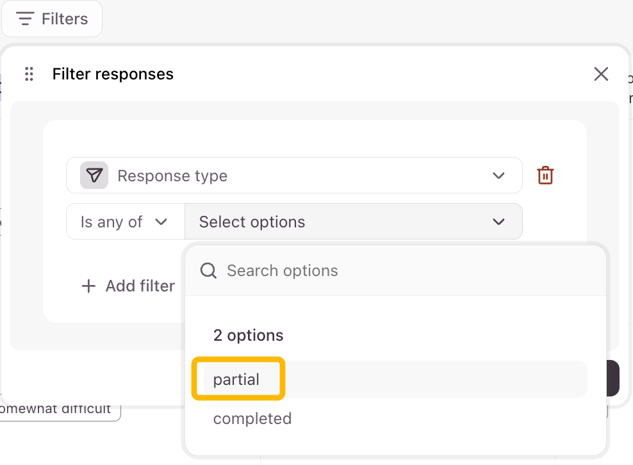Click the magnifier icon in the search box
This screenshot has width=633, height=465.
[208, 270]
